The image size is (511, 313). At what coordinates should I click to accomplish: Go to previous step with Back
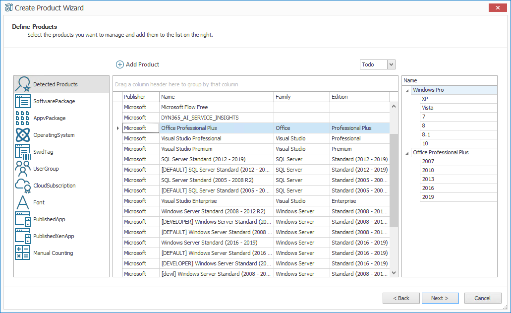[401, 298]
